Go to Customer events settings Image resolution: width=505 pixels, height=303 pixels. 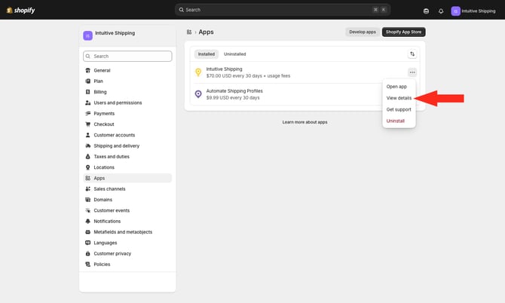pos(127,210)
